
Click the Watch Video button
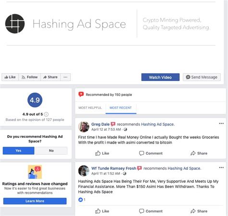160,77
